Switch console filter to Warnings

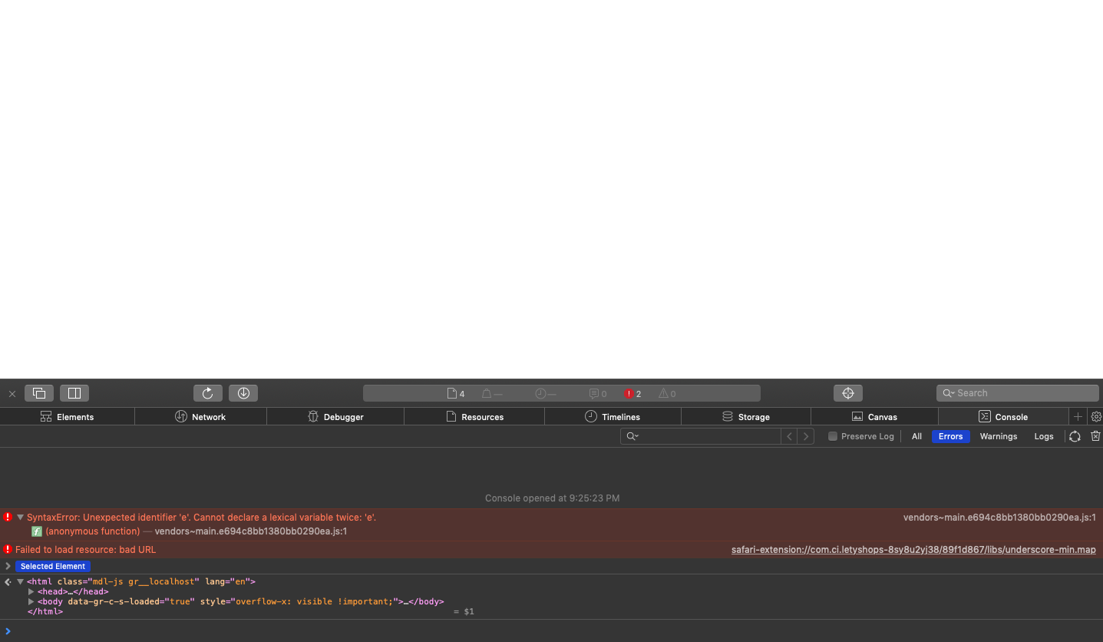pos(998,435)
